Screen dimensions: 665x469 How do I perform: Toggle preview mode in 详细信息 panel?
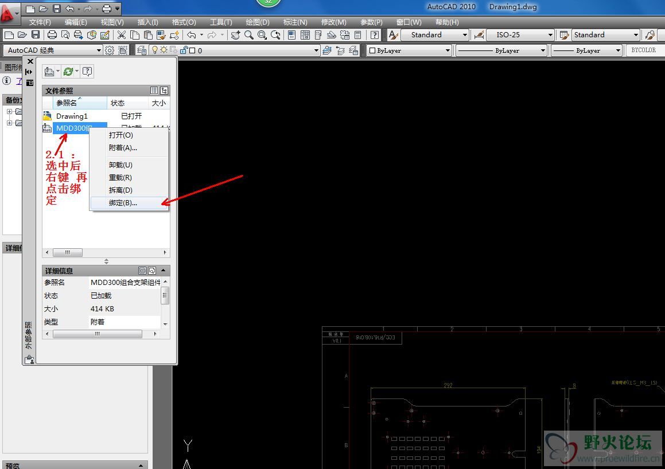152,270
